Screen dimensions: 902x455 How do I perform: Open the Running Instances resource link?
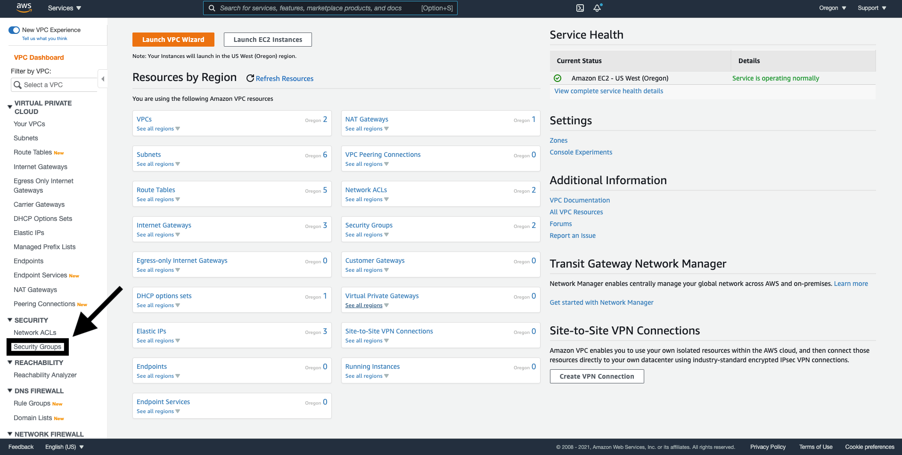coord(373,366)
